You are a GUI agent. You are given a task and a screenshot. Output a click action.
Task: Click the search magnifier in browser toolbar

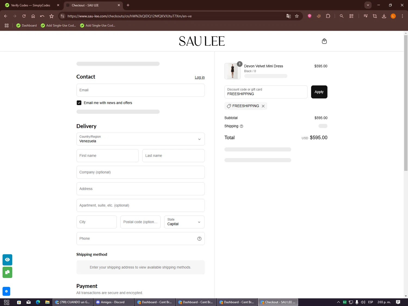[342, 16]
